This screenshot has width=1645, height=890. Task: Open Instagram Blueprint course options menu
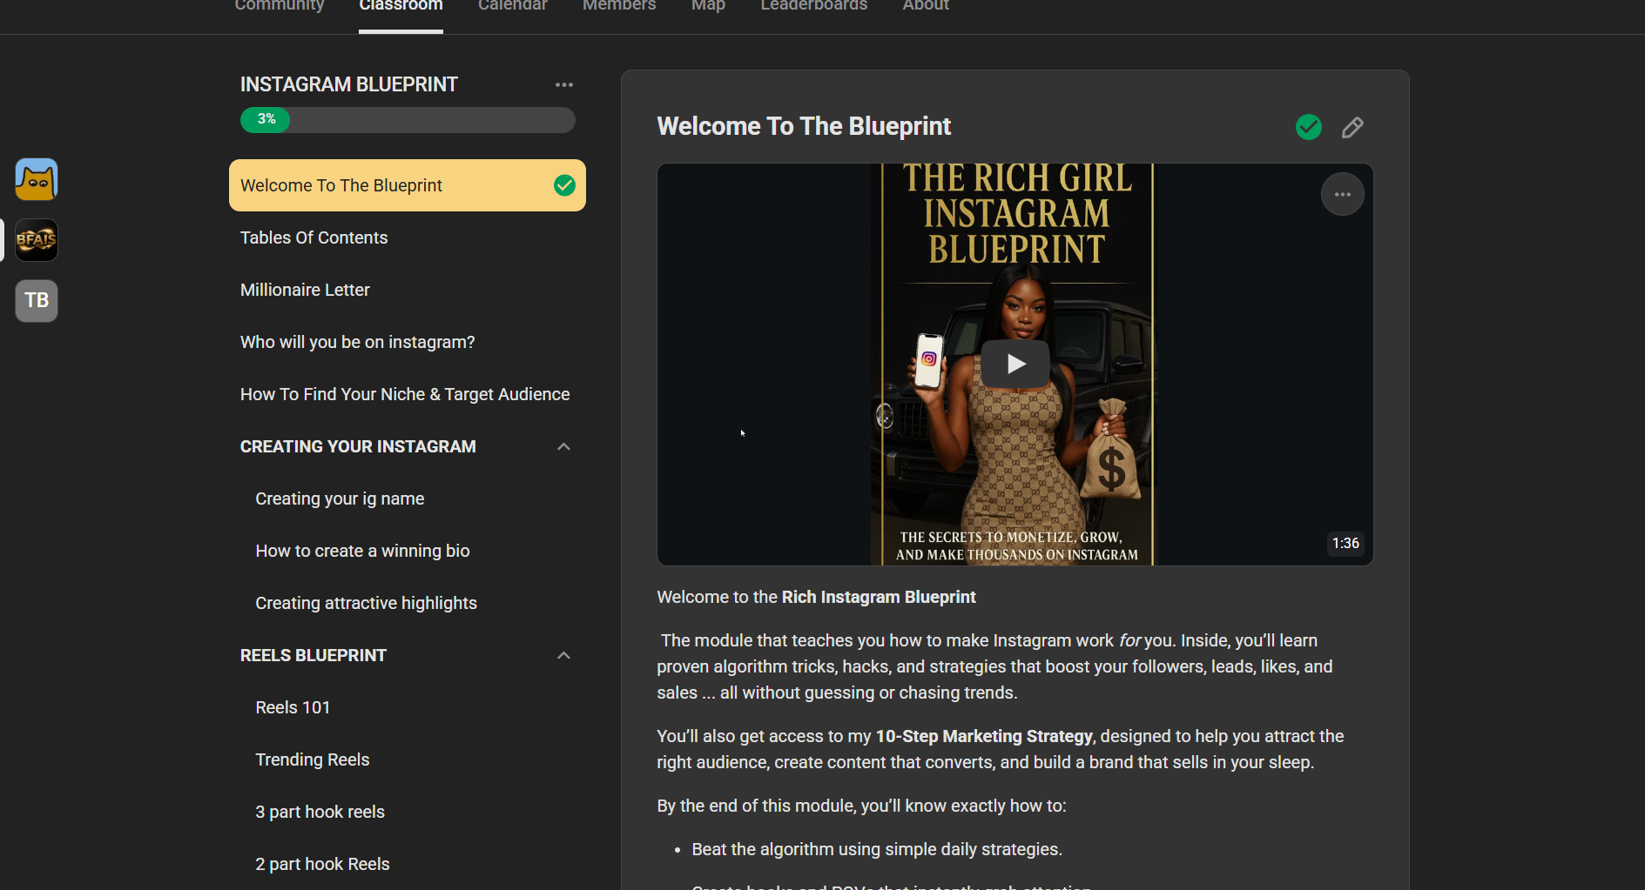(x=564, y=84)
